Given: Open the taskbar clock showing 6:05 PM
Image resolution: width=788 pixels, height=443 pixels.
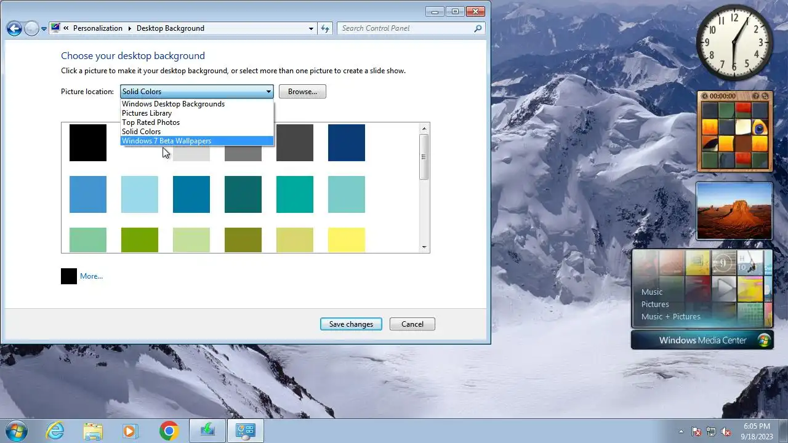Looking at the screenshot, I should [x=757, y=431].
